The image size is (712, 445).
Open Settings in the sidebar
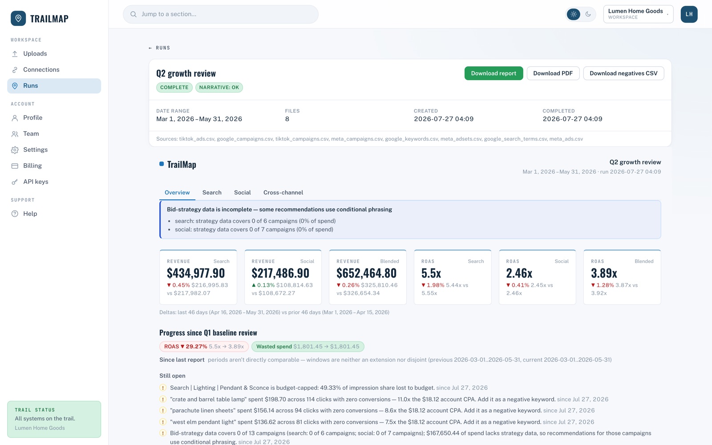coord(54,150)
